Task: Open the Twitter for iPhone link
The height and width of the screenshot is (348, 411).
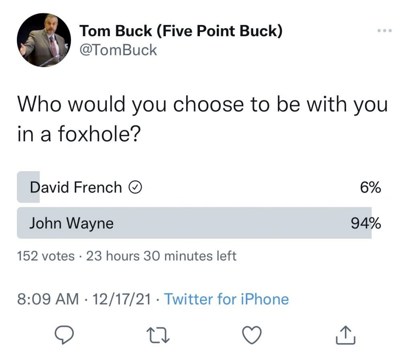Action: pyautogui.click(x=226, y=299)
